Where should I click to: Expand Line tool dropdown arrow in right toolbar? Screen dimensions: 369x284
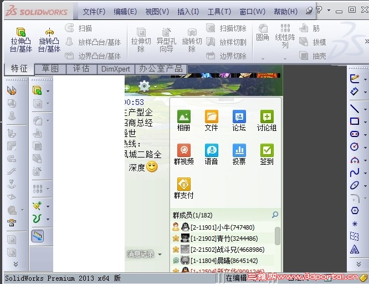click(365, 109)
